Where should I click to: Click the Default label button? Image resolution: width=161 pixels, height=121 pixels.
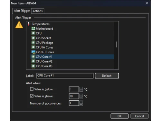(x=107, y=76)
